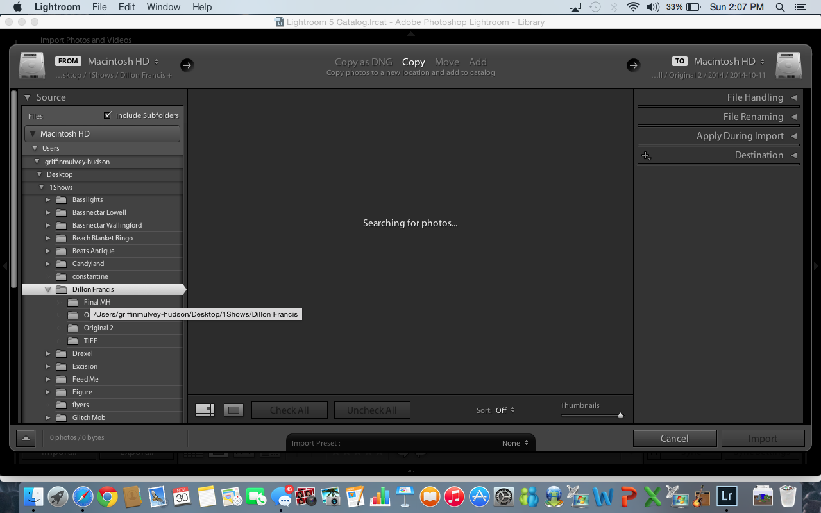Open Numbers from the Dock
The height and width of the screenshot is (513, 821).
click(380, 496)
